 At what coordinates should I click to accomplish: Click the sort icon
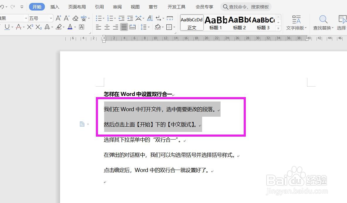click(150, 18)
